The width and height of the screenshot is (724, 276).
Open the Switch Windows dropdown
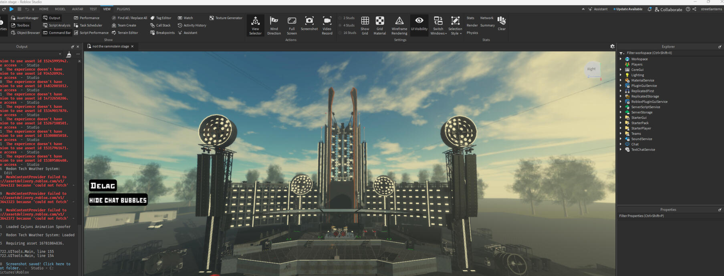click(x=438, y=26)
